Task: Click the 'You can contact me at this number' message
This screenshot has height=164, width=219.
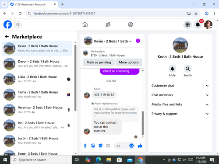Action: tap(107, 127)
